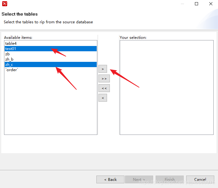218x188 pixels.
Task: Click inside the Your selection list box
Action: coord(167,87)
